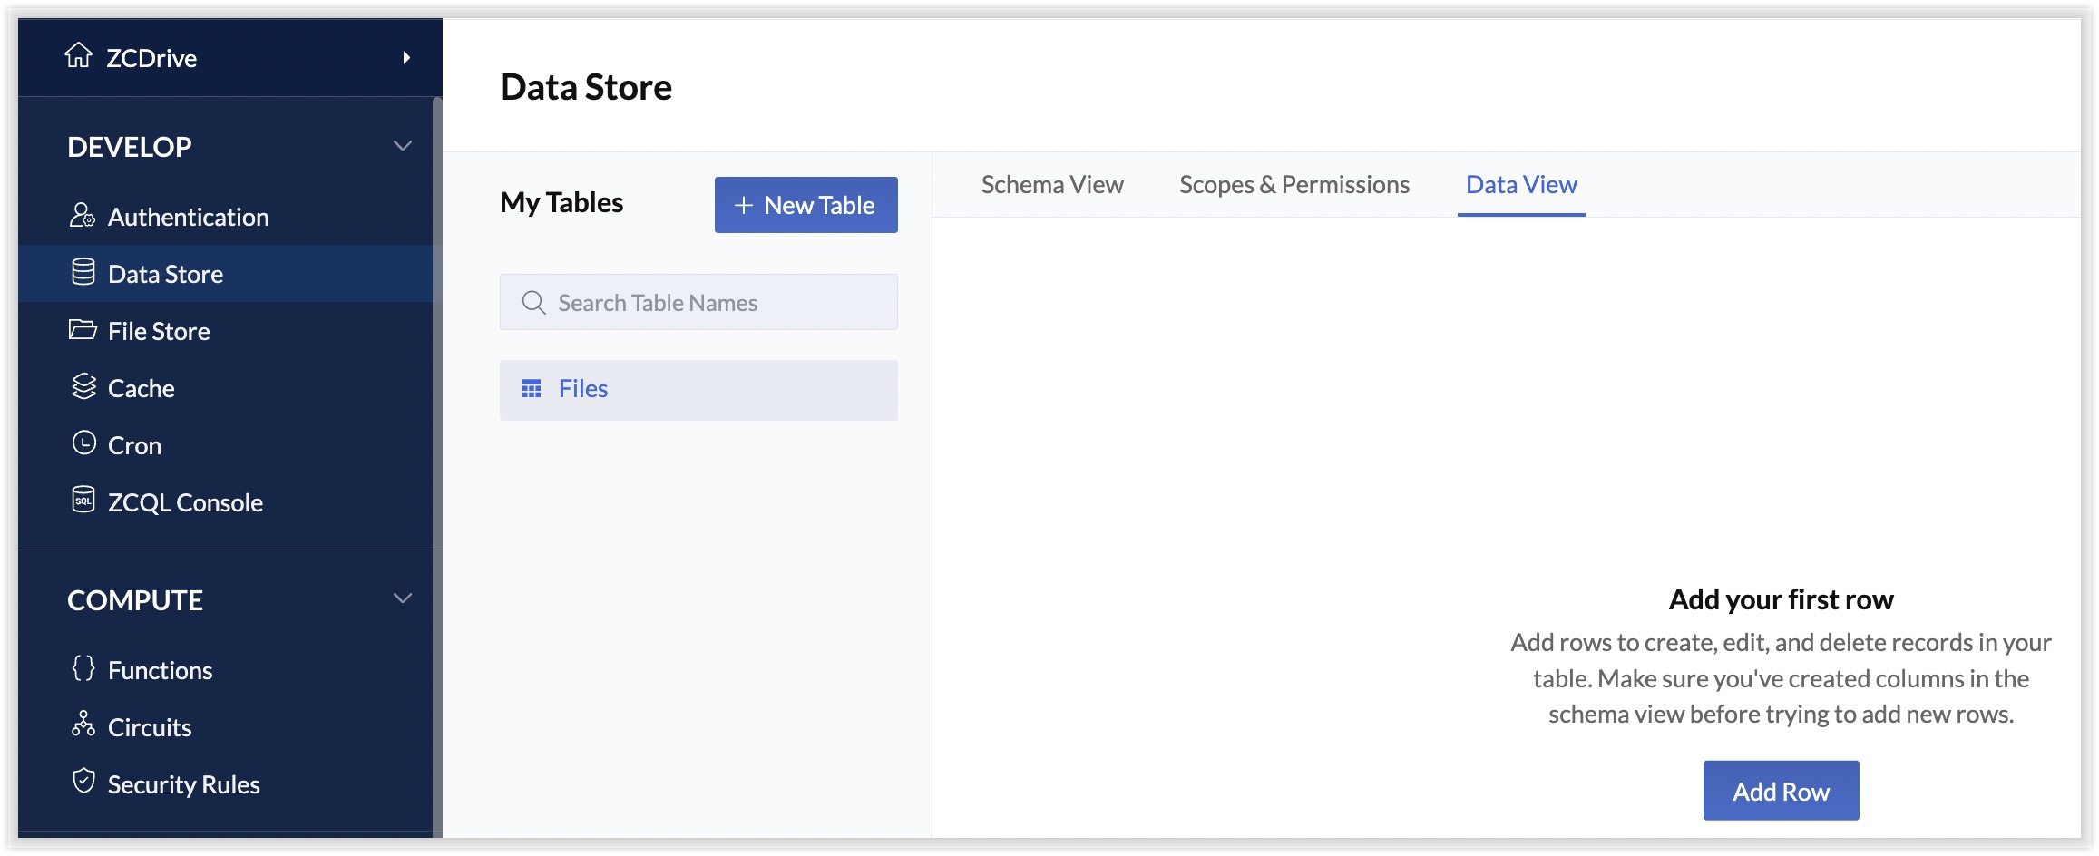Click the Authentication user icon
This screenshot has width=2099, height=856.
(83, 216)
